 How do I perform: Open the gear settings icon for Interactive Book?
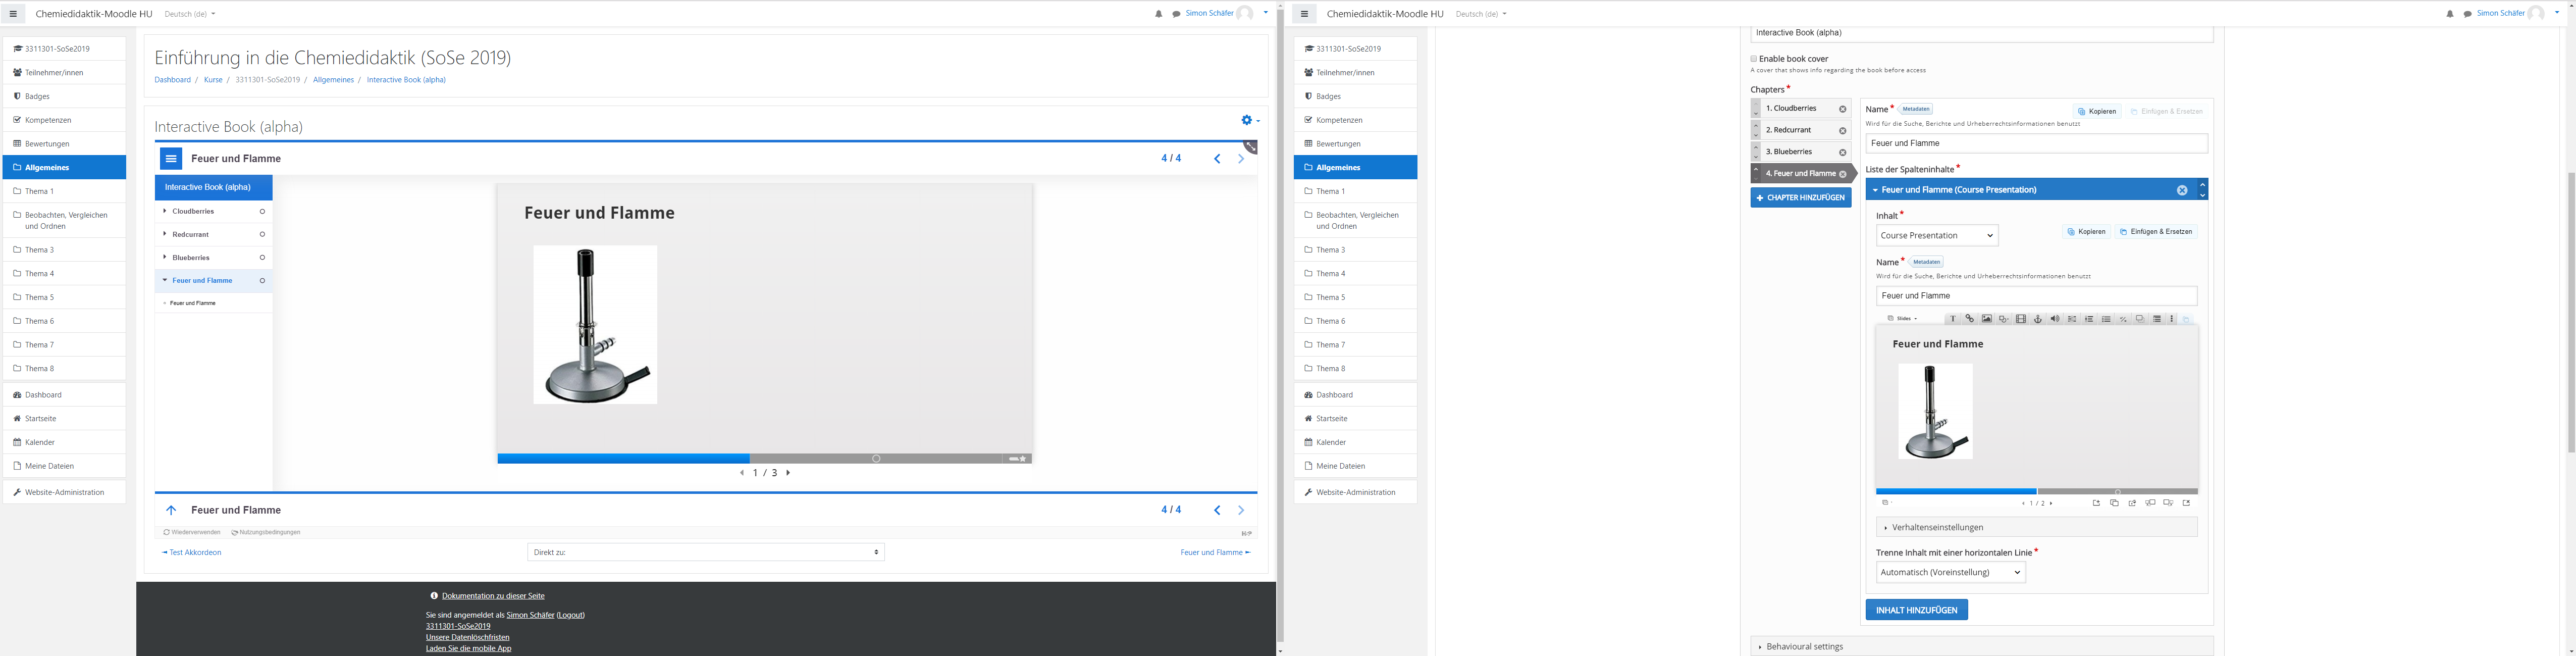pyautogui.click(x=1247, y=120)
